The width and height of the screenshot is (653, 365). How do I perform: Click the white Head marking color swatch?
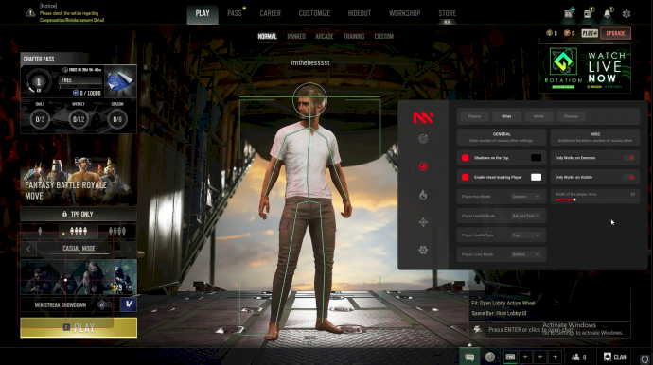point(536,177)
